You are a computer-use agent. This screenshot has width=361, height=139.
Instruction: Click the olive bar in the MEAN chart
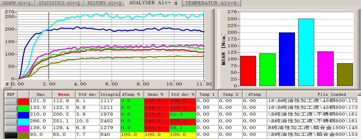pyautogui.click(x=345, y=75)
